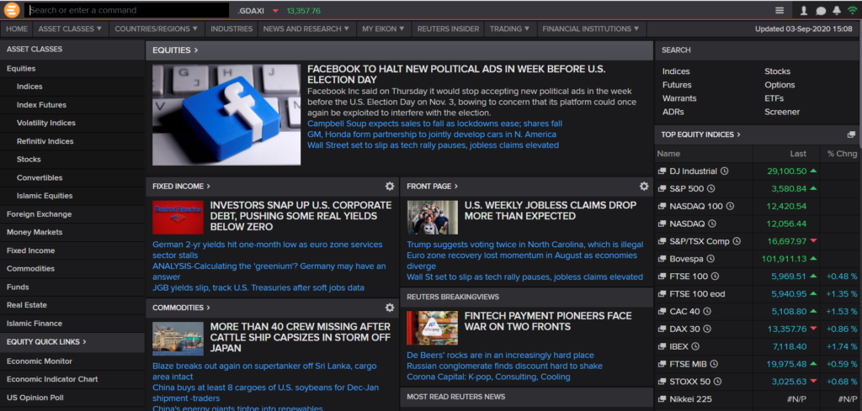This screenshot has height=411, width=862.
Task: Click the clock icon next to DJ Industrial
Action: coord(724,171)
